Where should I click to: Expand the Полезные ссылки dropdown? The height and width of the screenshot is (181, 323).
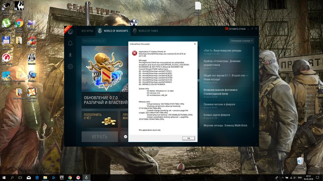coord(241,41)
